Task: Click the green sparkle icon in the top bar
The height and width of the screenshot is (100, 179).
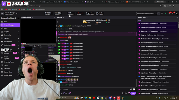Action: (166, 14)
